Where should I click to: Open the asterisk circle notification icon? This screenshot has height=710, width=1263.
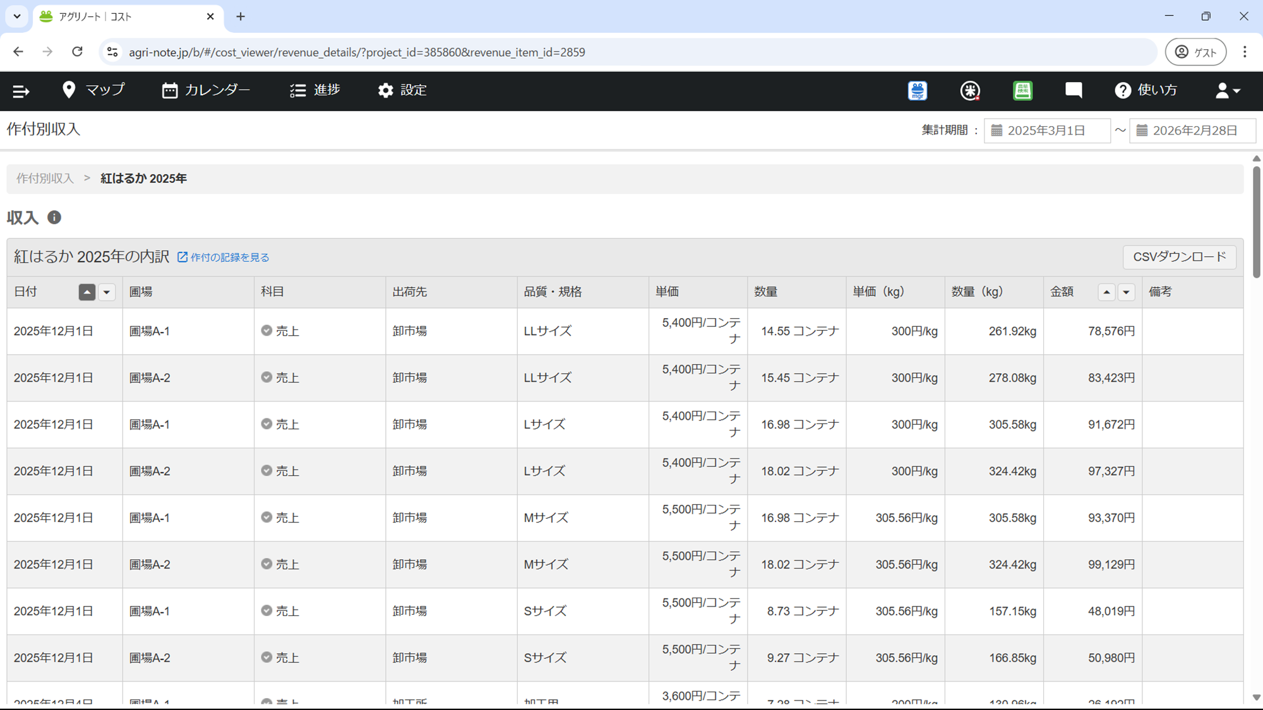pos(970,91)
